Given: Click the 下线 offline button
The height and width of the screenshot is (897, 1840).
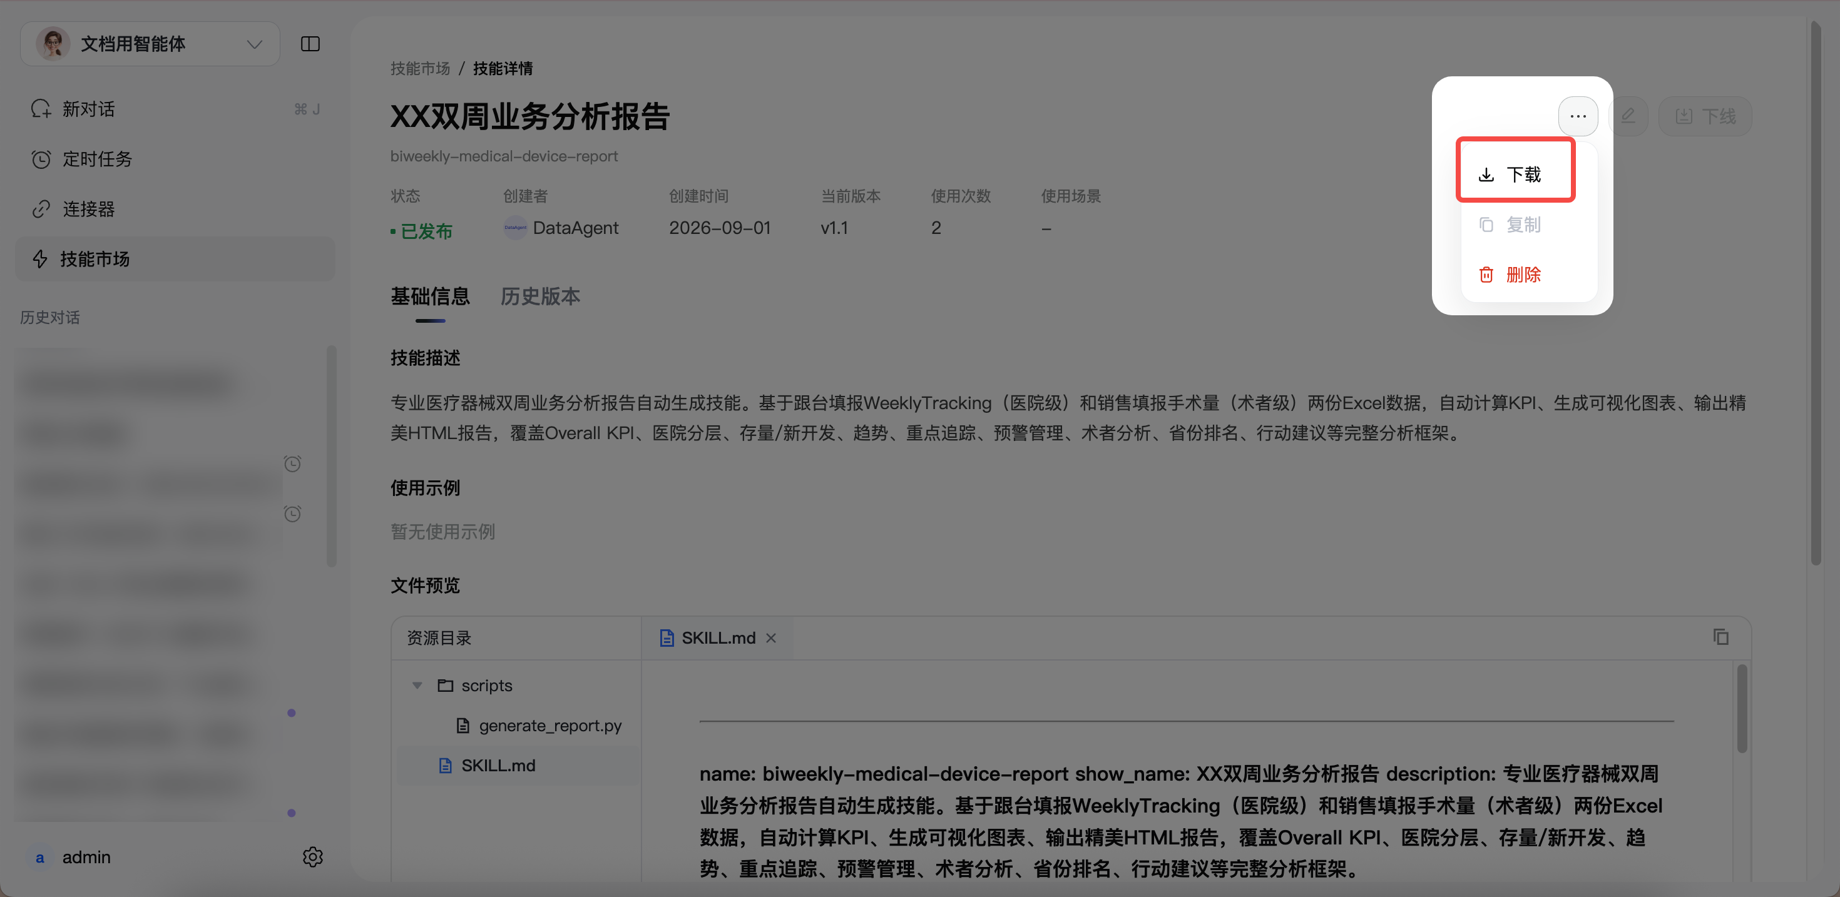Looking at the screenshot, I should click(x=1704, y=116).
